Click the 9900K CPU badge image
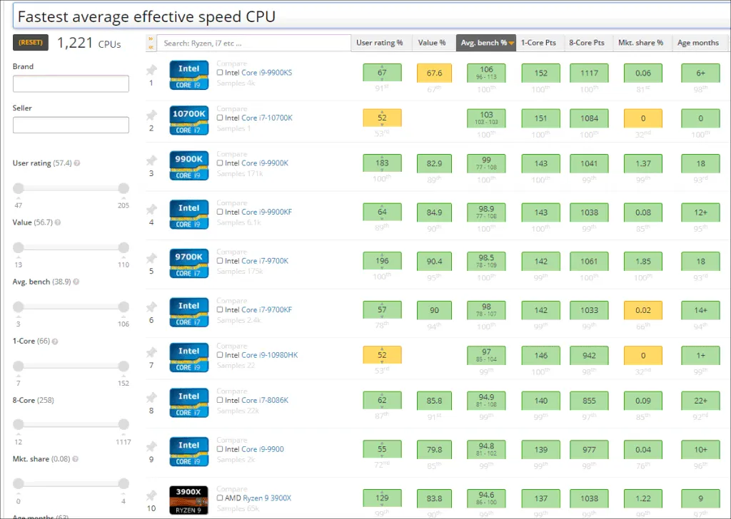This screenshot has height=519, width=731. click(189, 165)
